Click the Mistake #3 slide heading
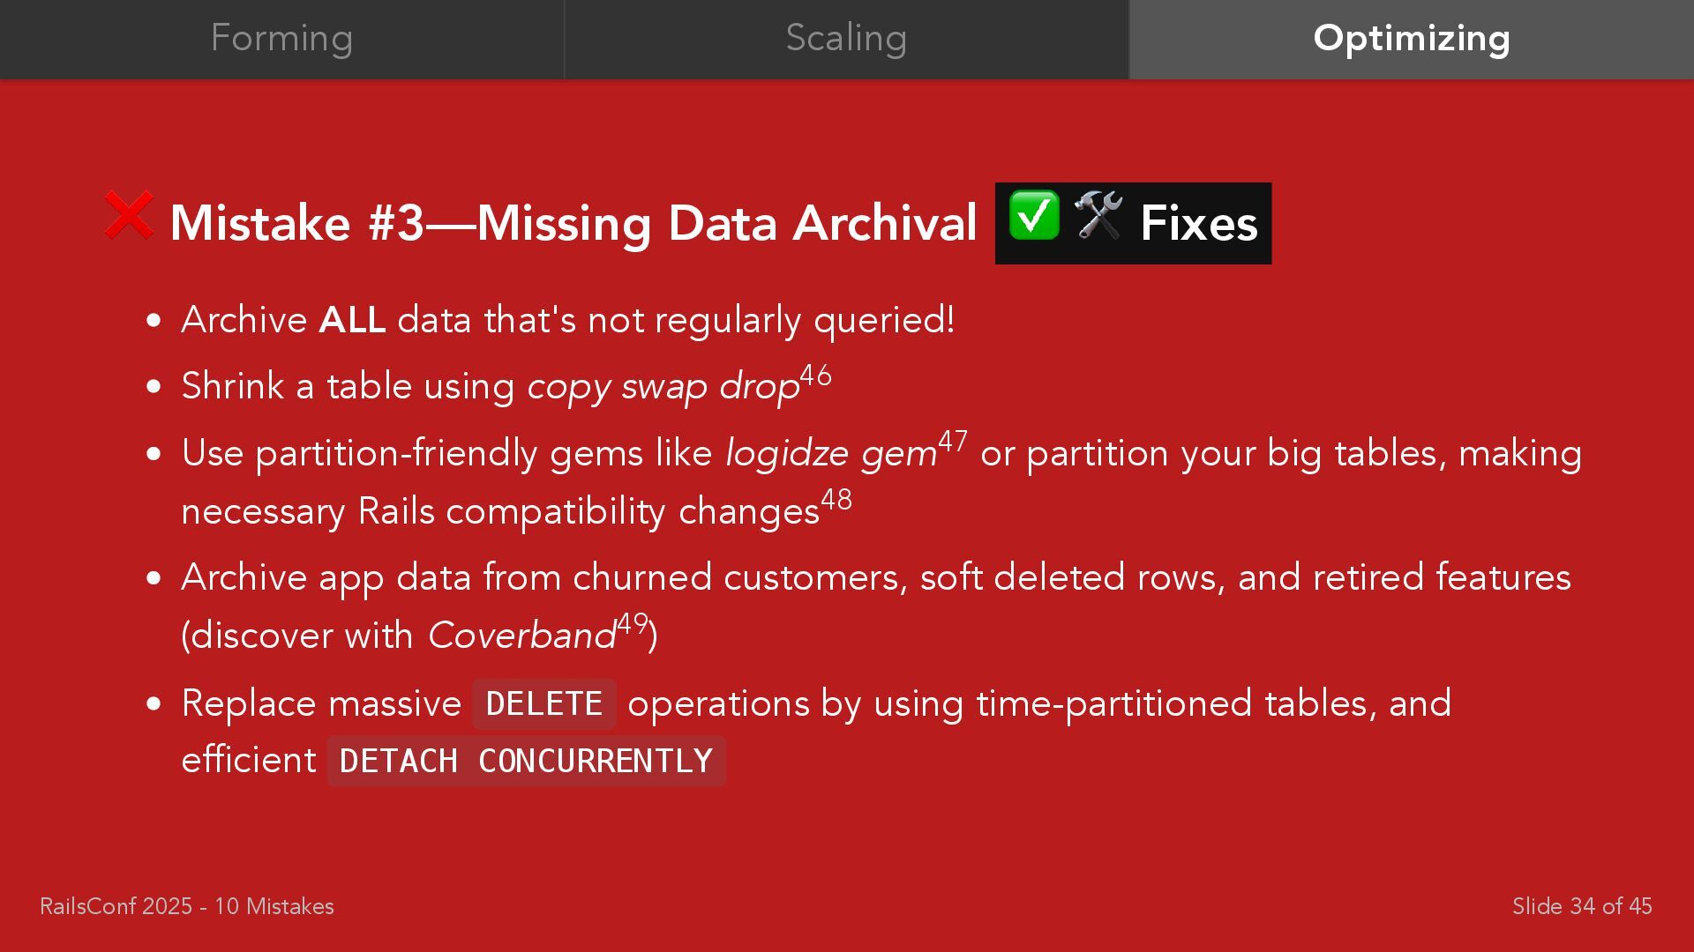This screenshot has height=952, width=1694. pyautogui.click(x=573, y=223)
